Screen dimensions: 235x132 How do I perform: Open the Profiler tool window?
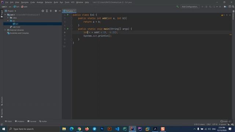pyautogui.click(x=43, y=121)
